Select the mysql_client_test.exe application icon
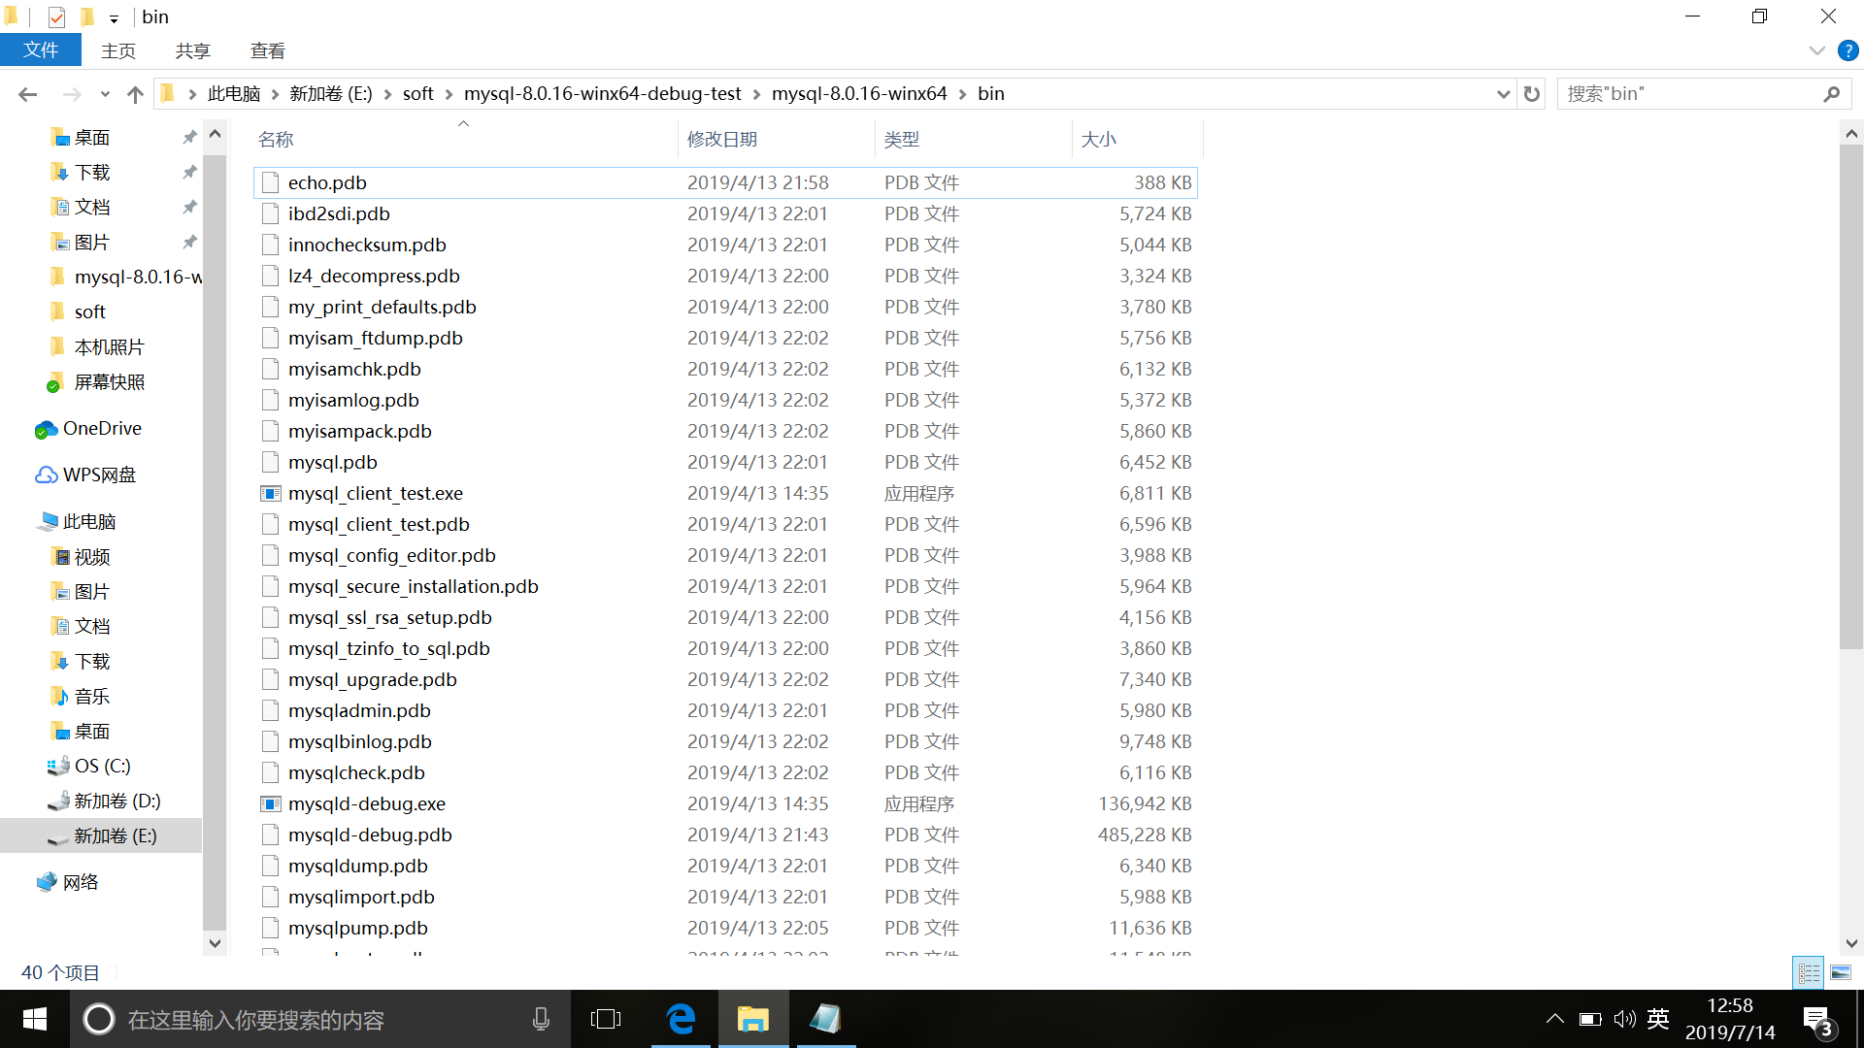 point(270,493)
